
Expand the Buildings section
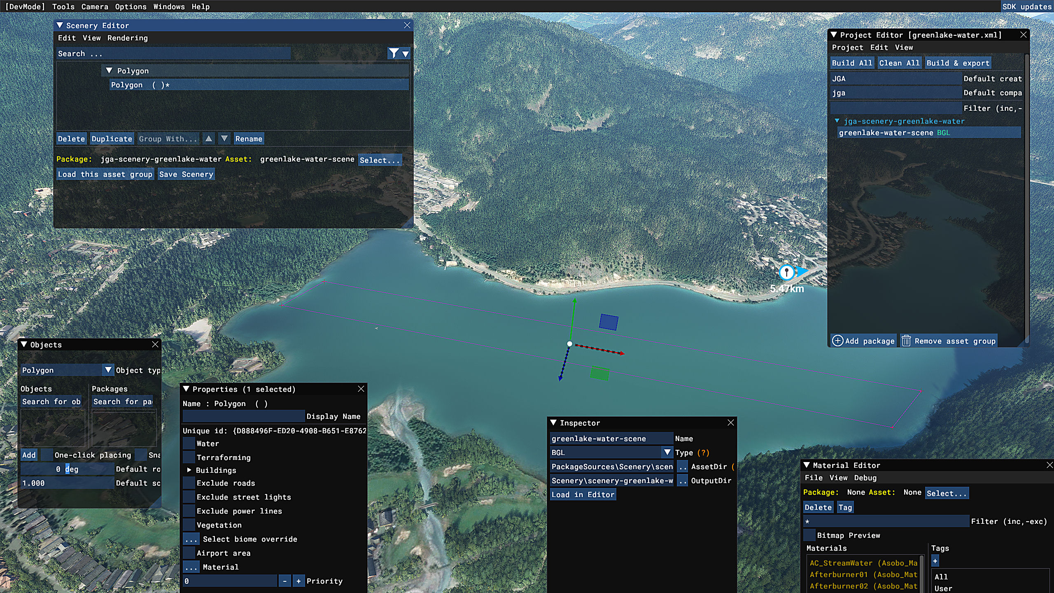tap(189, 470)
